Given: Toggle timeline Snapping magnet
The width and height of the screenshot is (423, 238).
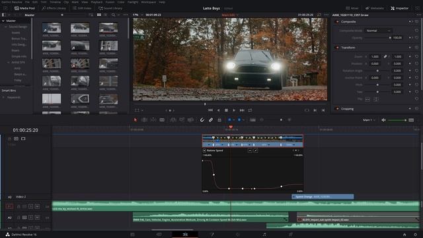Looking at the screenshot, I should tap(202, 120).
